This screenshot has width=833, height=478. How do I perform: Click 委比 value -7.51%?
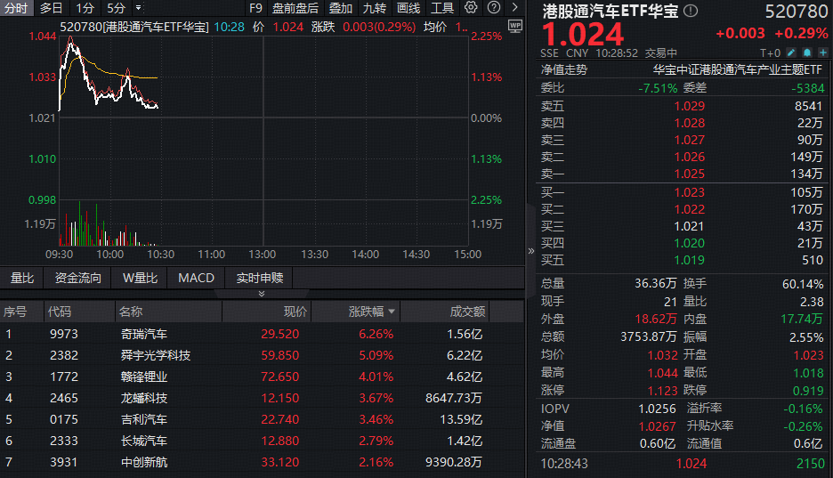658,88
